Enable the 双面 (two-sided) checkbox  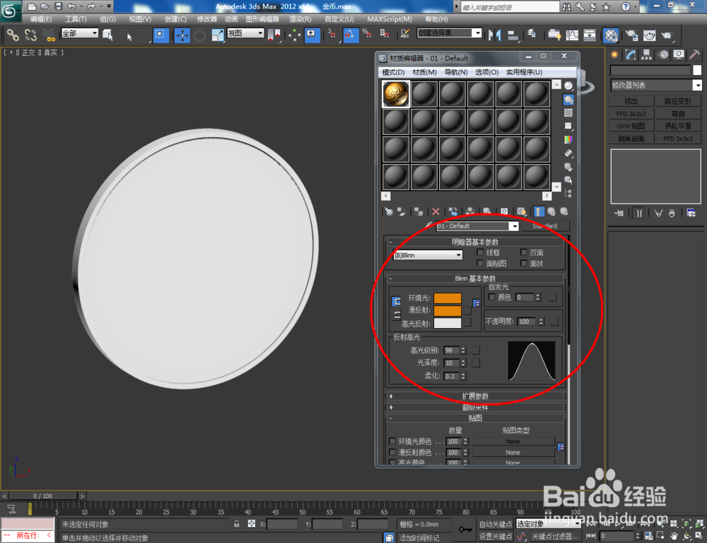pyautogui.click(x=524, y=252)
